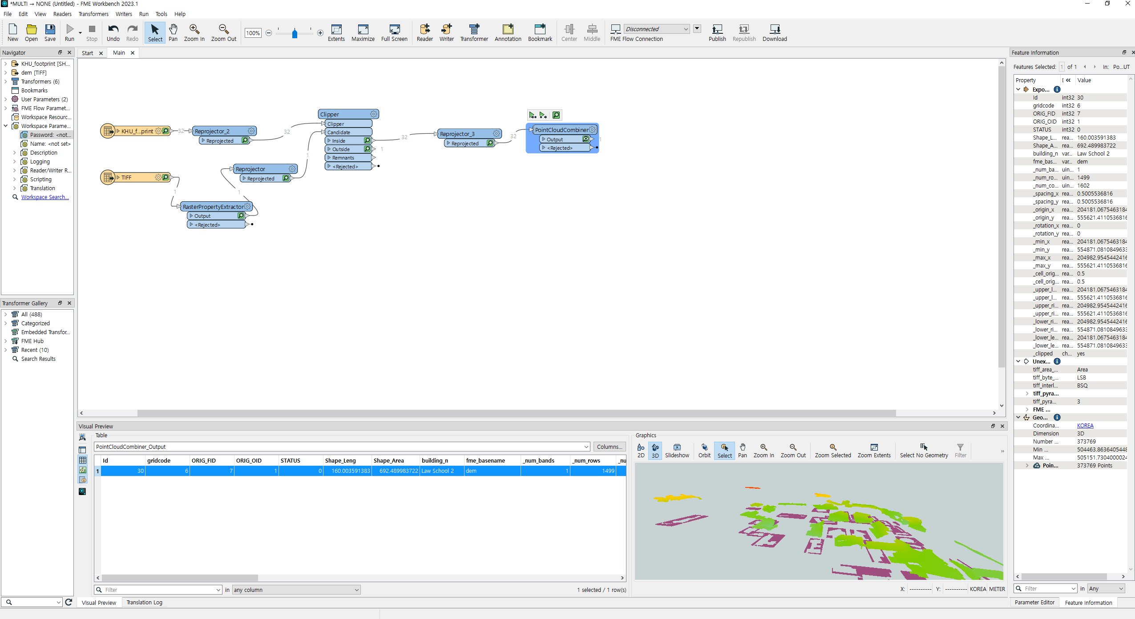Open the Tools menu

tap(161, 14)
